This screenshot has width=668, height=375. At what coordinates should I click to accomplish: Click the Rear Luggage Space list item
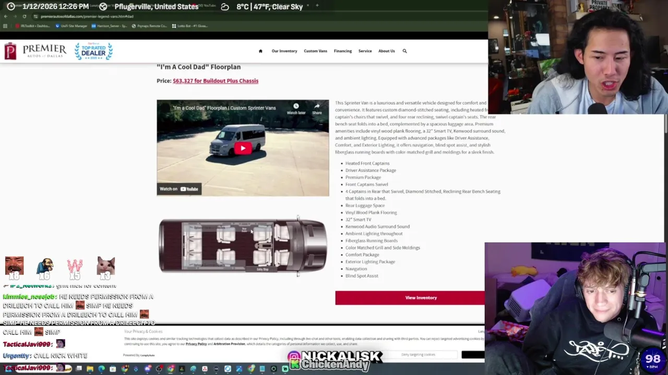(x=365, y=205)
